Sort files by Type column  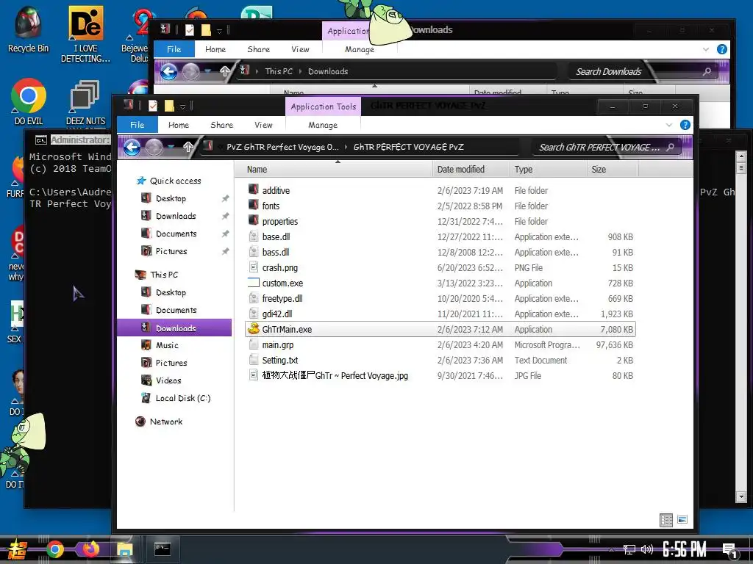point(548,170)
